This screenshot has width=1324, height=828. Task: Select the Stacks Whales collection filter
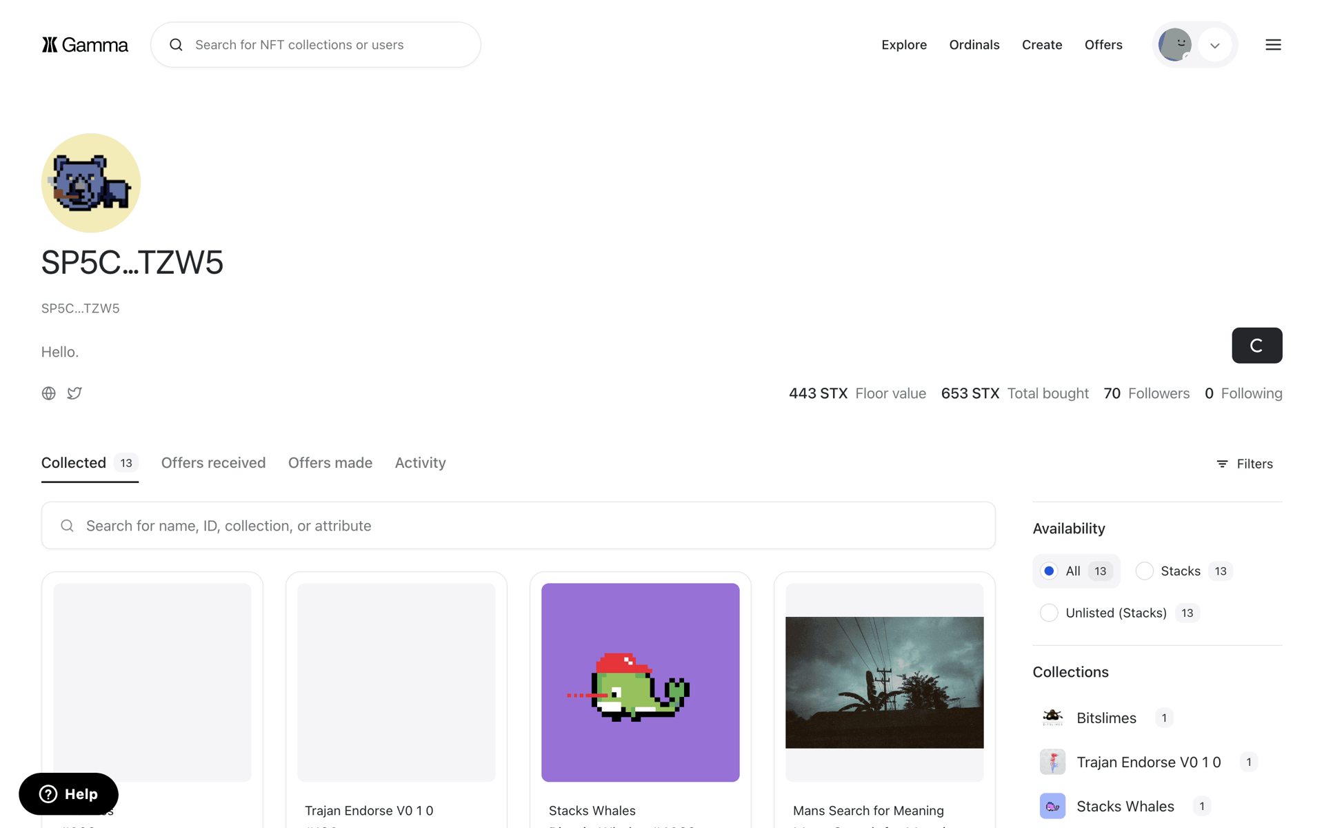tap(1125, 807)
